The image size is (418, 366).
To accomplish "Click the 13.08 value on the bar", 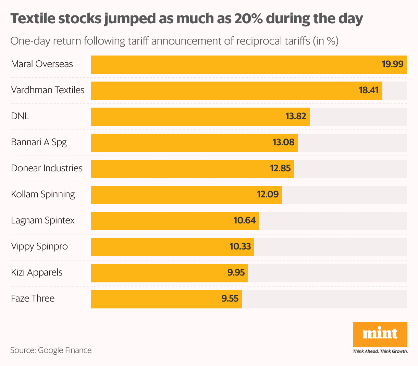I will click(283, 142).
